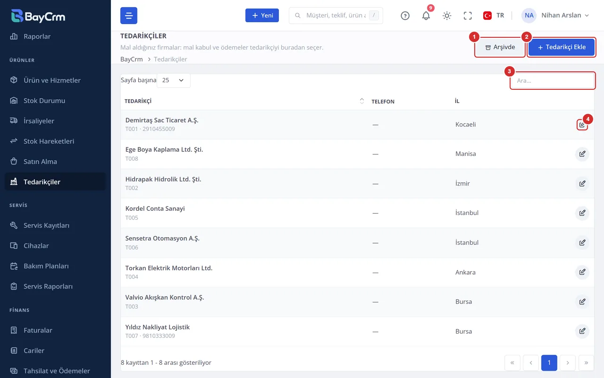Click the Ara table search box
Viewport: 604px width, 378px height.
tap(553, 81)
